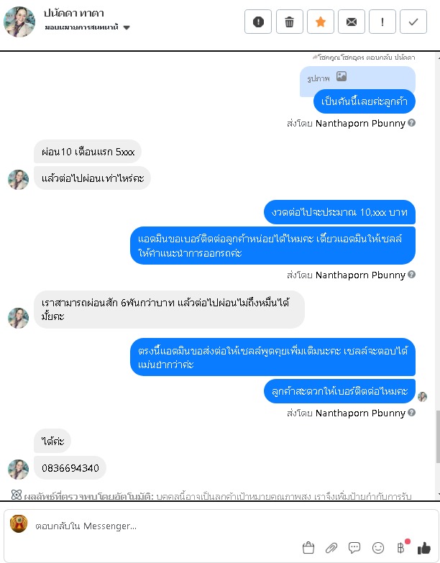Send a thumbs-up like
Viewport: 440px width, 563px height.
(x=424, y=548)
